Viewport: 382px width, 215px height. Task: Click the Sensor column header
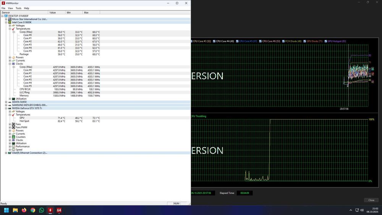[24, 13]
